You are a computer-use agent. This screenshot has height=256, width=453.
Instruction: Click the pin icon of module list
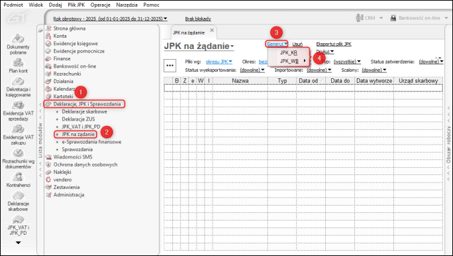pos(40,31)
